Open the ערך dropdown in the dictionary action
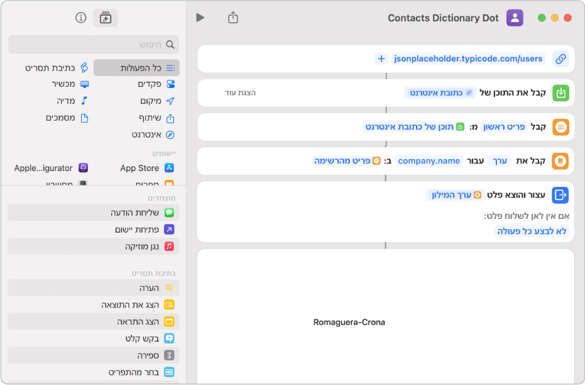The width and height of the screenshot is (585, 385). point(500,161)
